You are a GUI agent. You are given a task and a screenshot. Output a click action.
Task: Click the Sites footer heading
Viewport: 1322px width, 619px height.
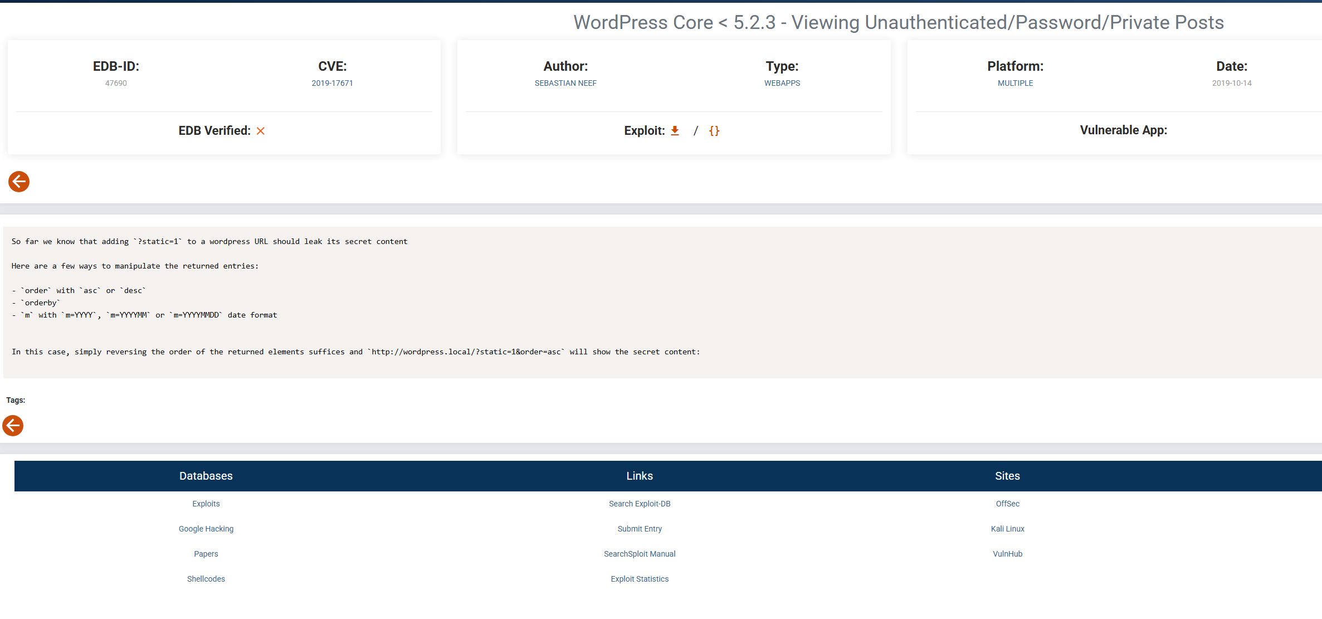tap(1007, 476)
